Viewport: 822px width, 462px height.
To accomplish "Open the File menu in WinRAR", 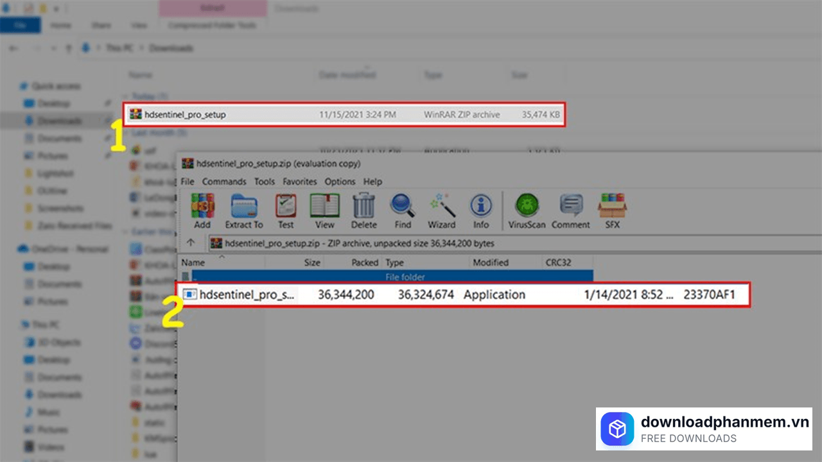I will 187,182.
